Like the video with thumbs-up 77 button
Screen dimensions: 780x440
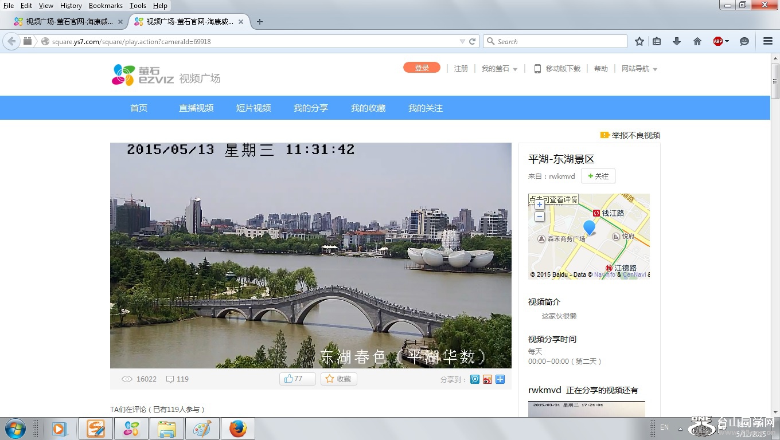click(297, 379)
